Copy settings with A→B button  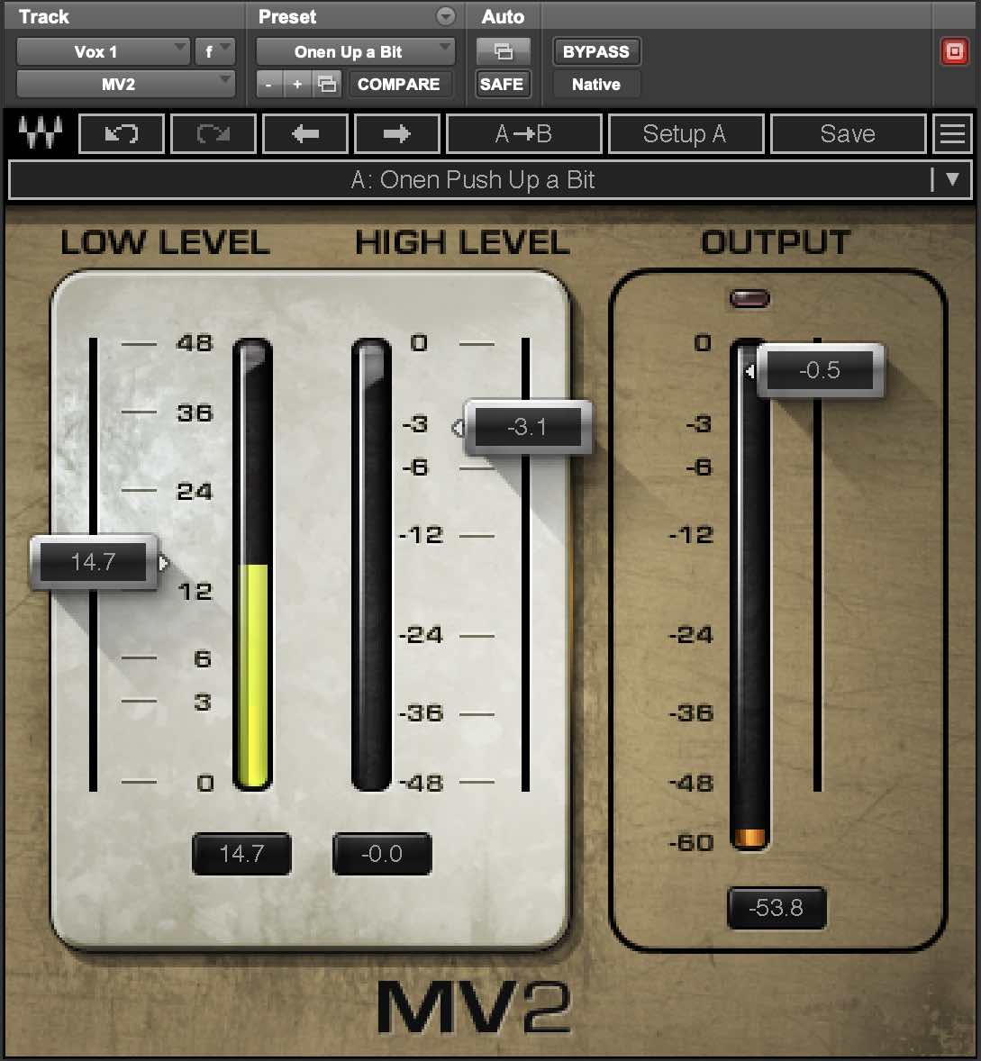point(523,134)
